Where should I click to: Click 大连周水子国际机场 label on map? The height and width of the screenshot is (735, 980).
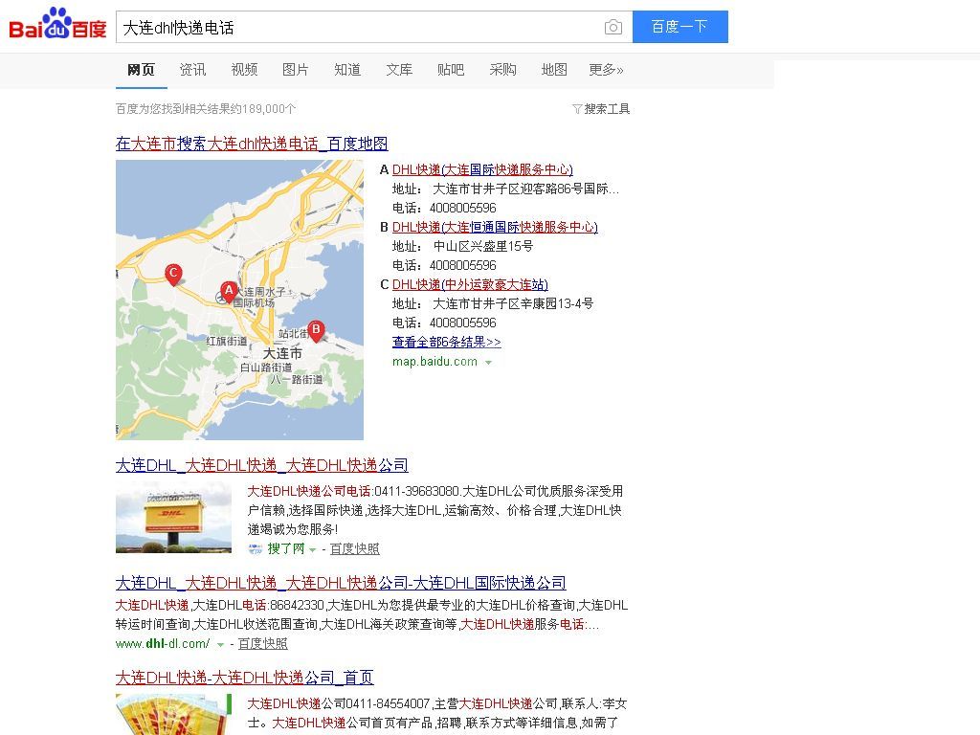pyautogui.click(x=259, y=297)
